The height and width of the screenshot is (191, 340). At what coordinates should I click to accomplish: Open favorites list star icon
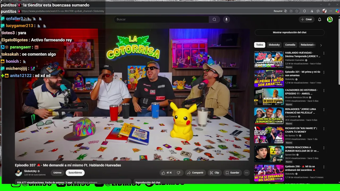318,11
